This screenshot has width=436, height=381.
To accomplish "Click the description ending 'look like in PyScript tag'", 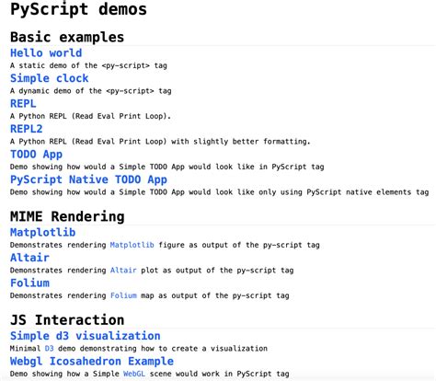I will coord(167,167).
